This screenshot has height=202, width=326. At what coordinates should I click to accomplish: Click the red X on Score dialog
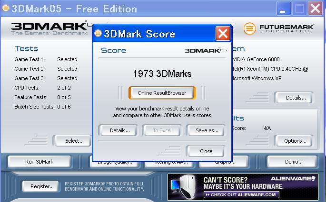(x=223, y=34)
